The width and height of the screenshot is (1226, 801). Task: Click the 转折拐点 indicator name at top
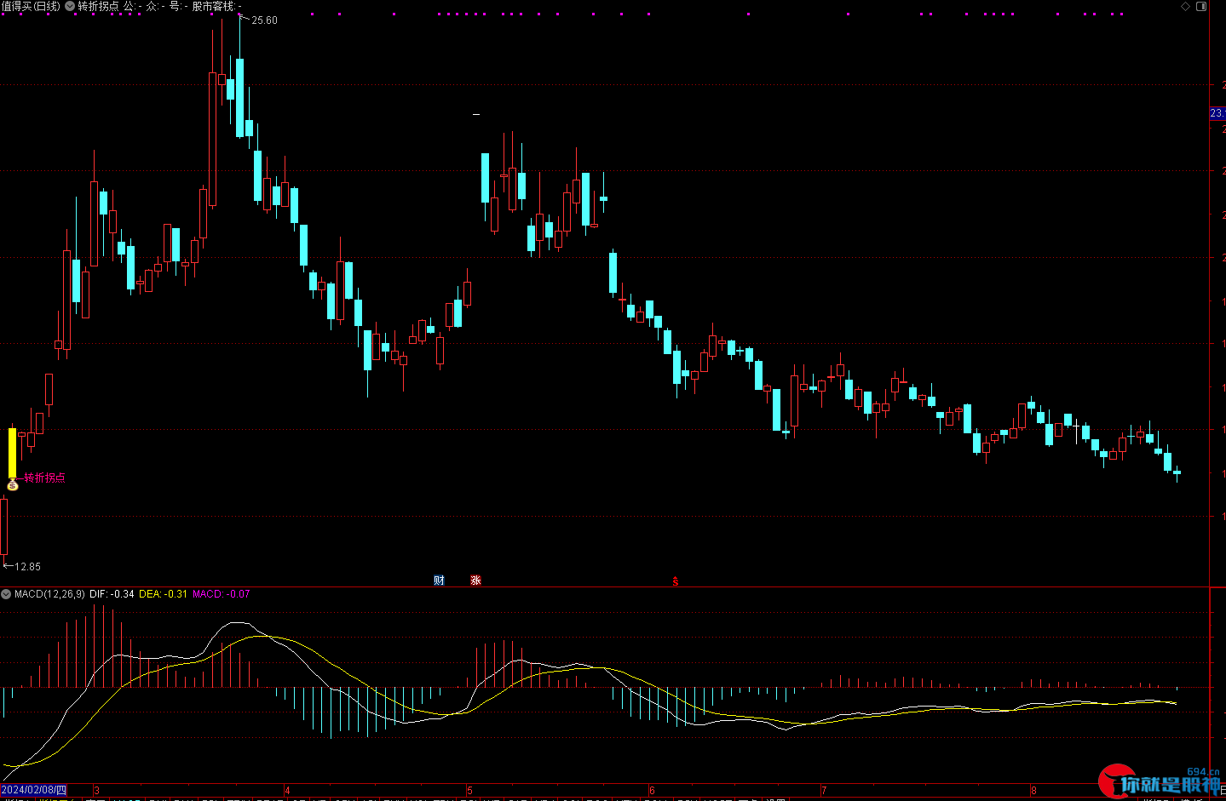(98, 6)
